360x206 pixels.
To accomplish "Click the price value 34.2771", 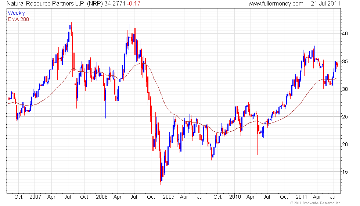I will 115,3.
